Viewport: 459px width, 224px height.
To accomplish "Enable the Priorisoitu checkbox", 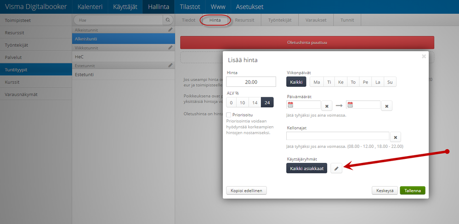I will click(x=229, y=115).
